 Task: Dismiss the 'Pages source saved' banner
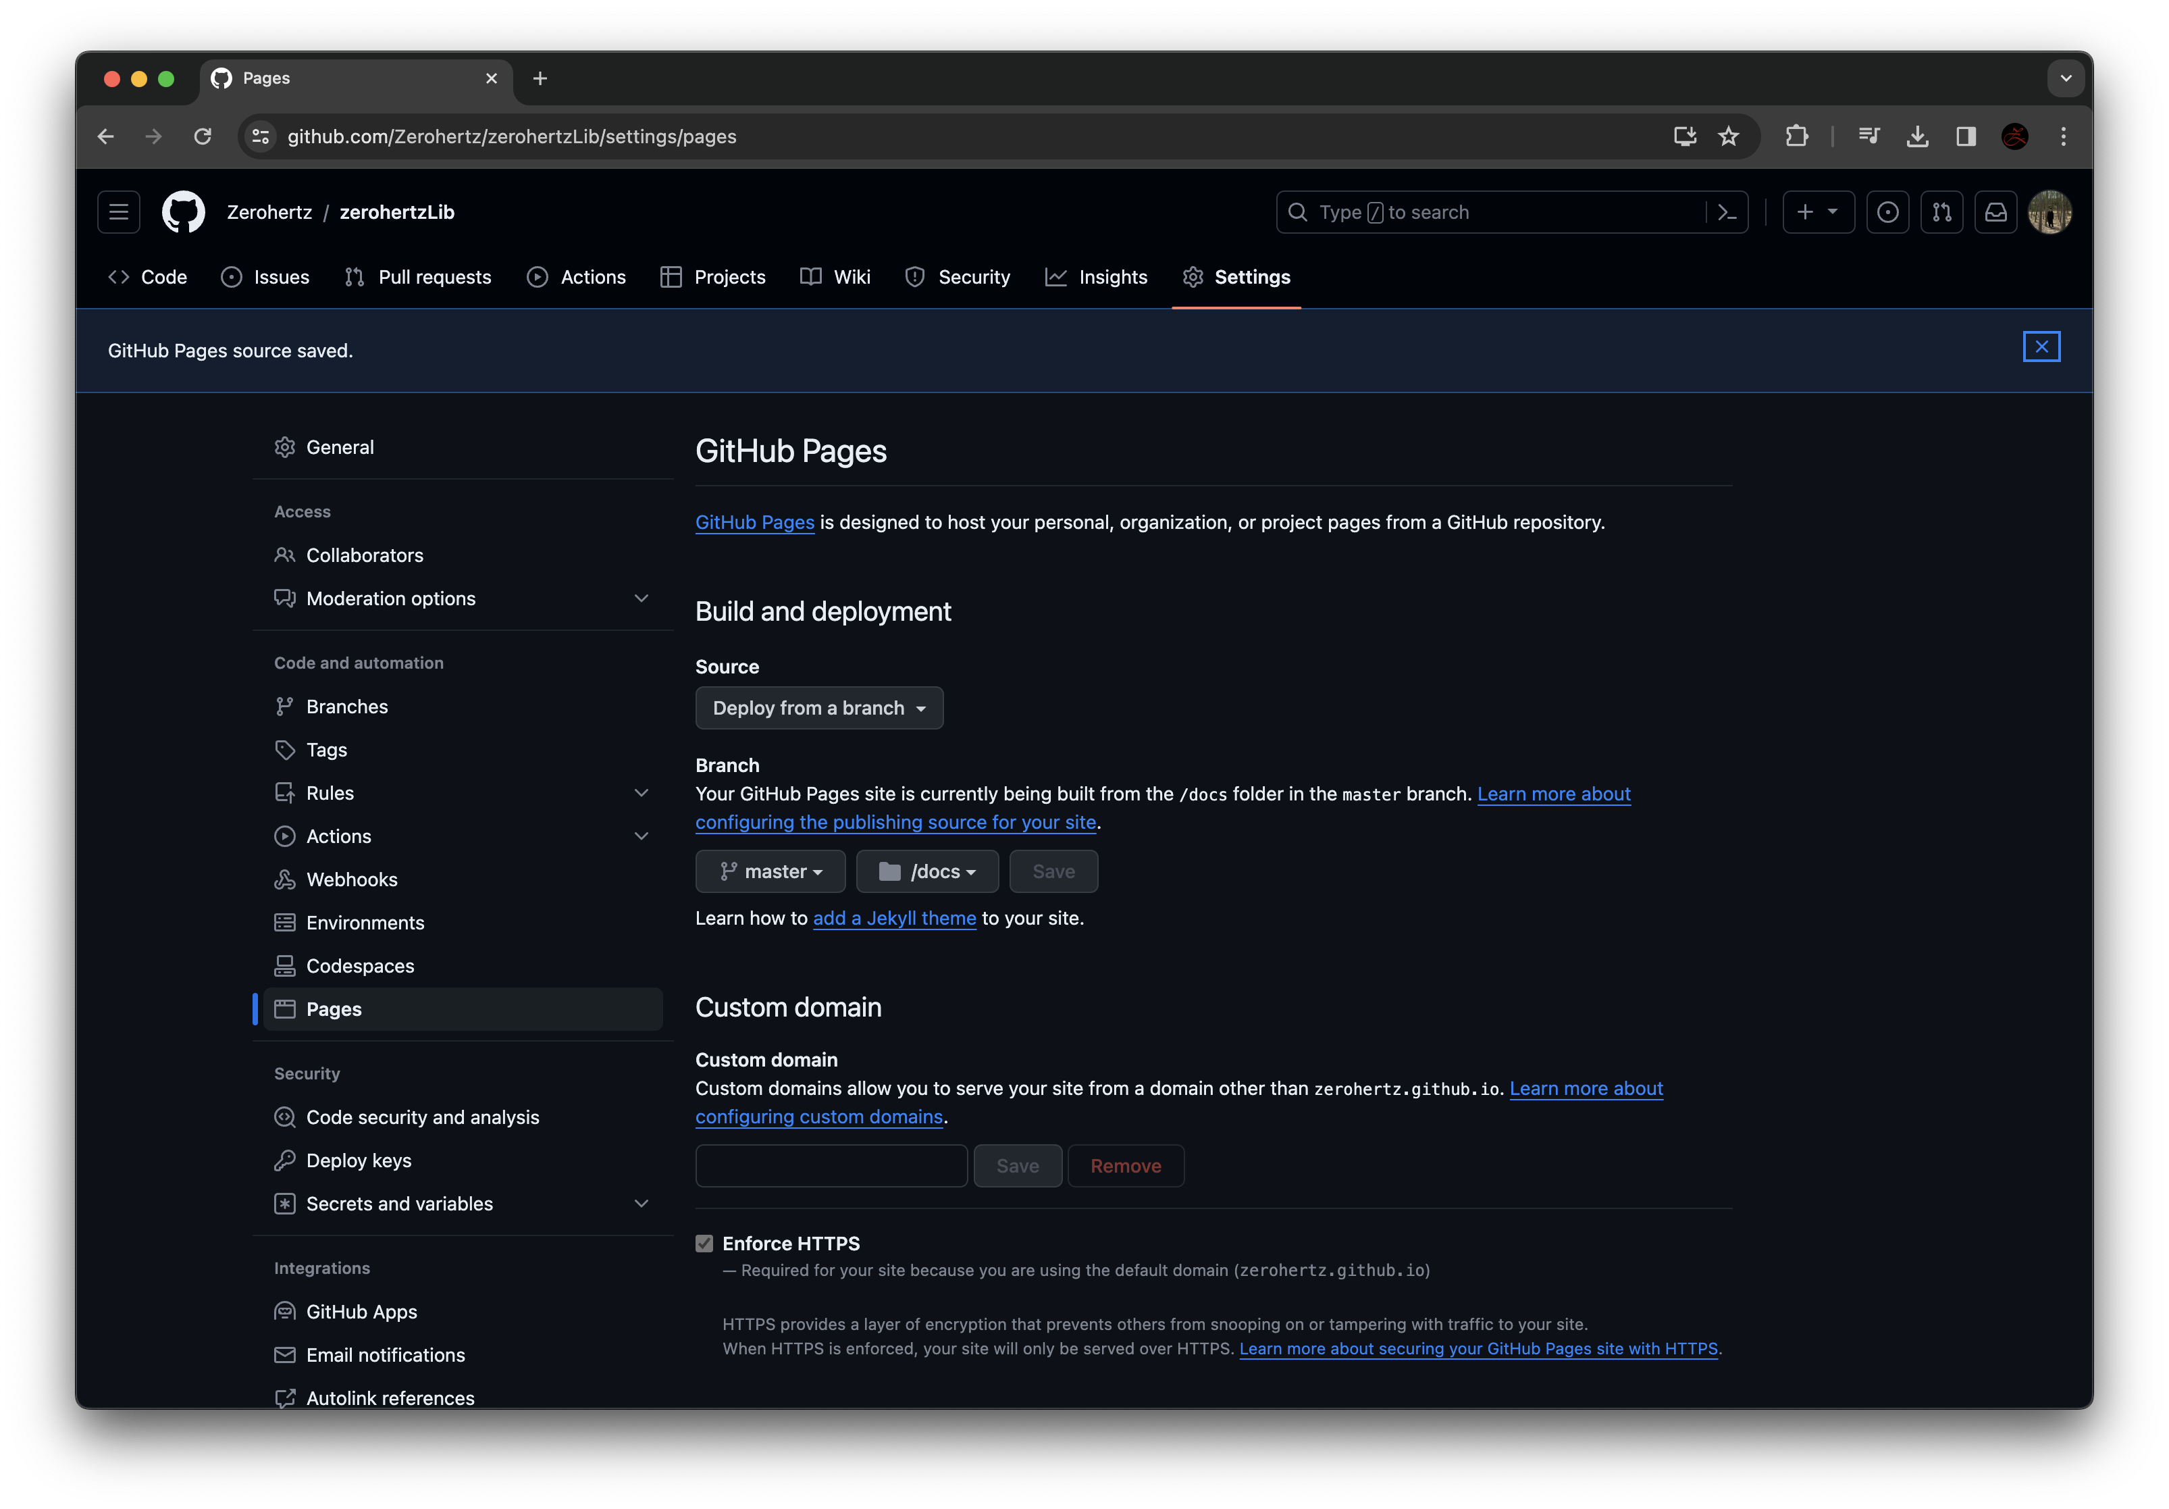point(2041,347)
